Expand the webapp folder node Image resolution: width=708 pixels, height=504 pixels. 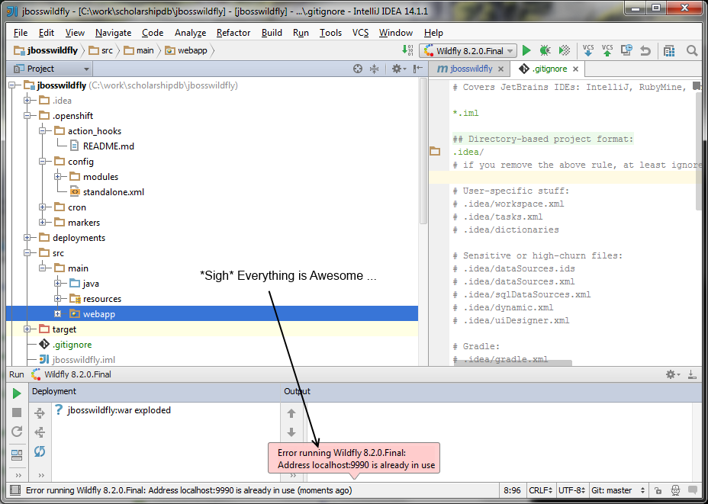57,314
